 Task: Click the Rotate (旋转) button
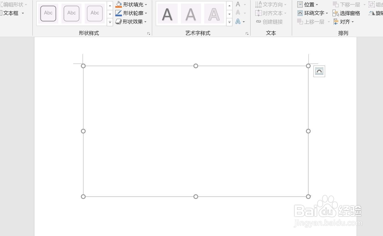[x=376, y=13]
